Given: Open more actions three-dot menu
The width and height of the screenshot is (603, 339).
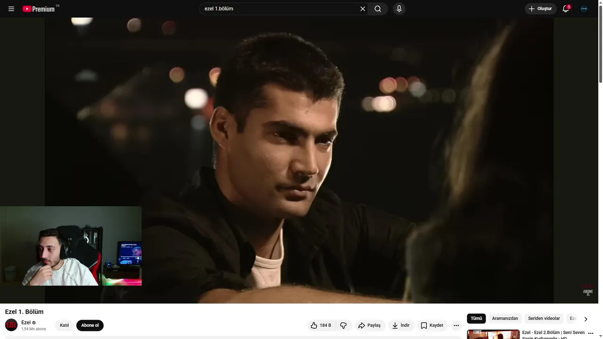Looking at the screenshot, I should click(456, 325).
